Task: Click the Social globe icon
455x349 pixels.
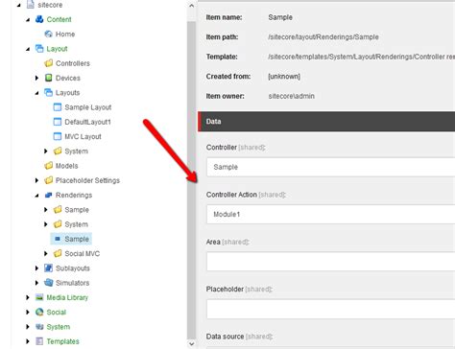Action: (39, 312)
